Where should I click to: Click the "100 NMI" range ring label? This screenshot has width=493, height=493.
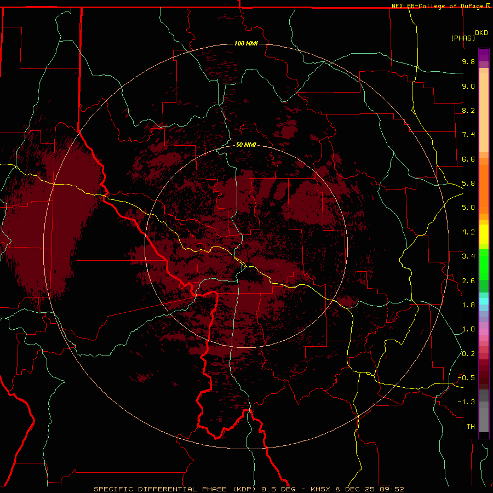tap(246, 43)
